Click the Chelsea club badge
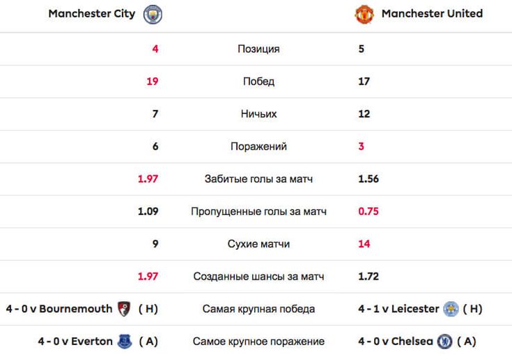 [444, 341]
